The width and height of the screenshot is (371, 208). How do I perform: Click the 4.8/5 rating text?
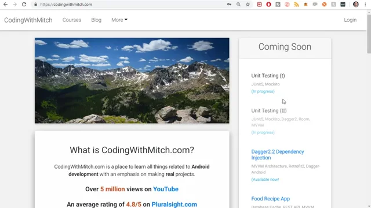[133, 204]
